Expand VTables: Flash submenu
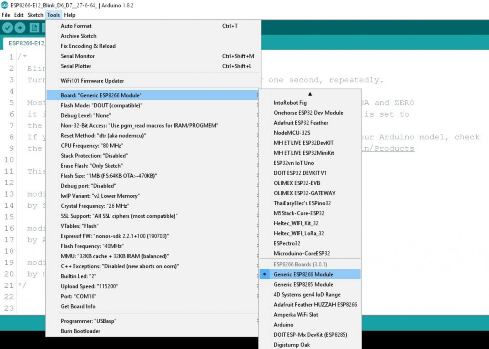Screen dimensions: 489x349 153,226
